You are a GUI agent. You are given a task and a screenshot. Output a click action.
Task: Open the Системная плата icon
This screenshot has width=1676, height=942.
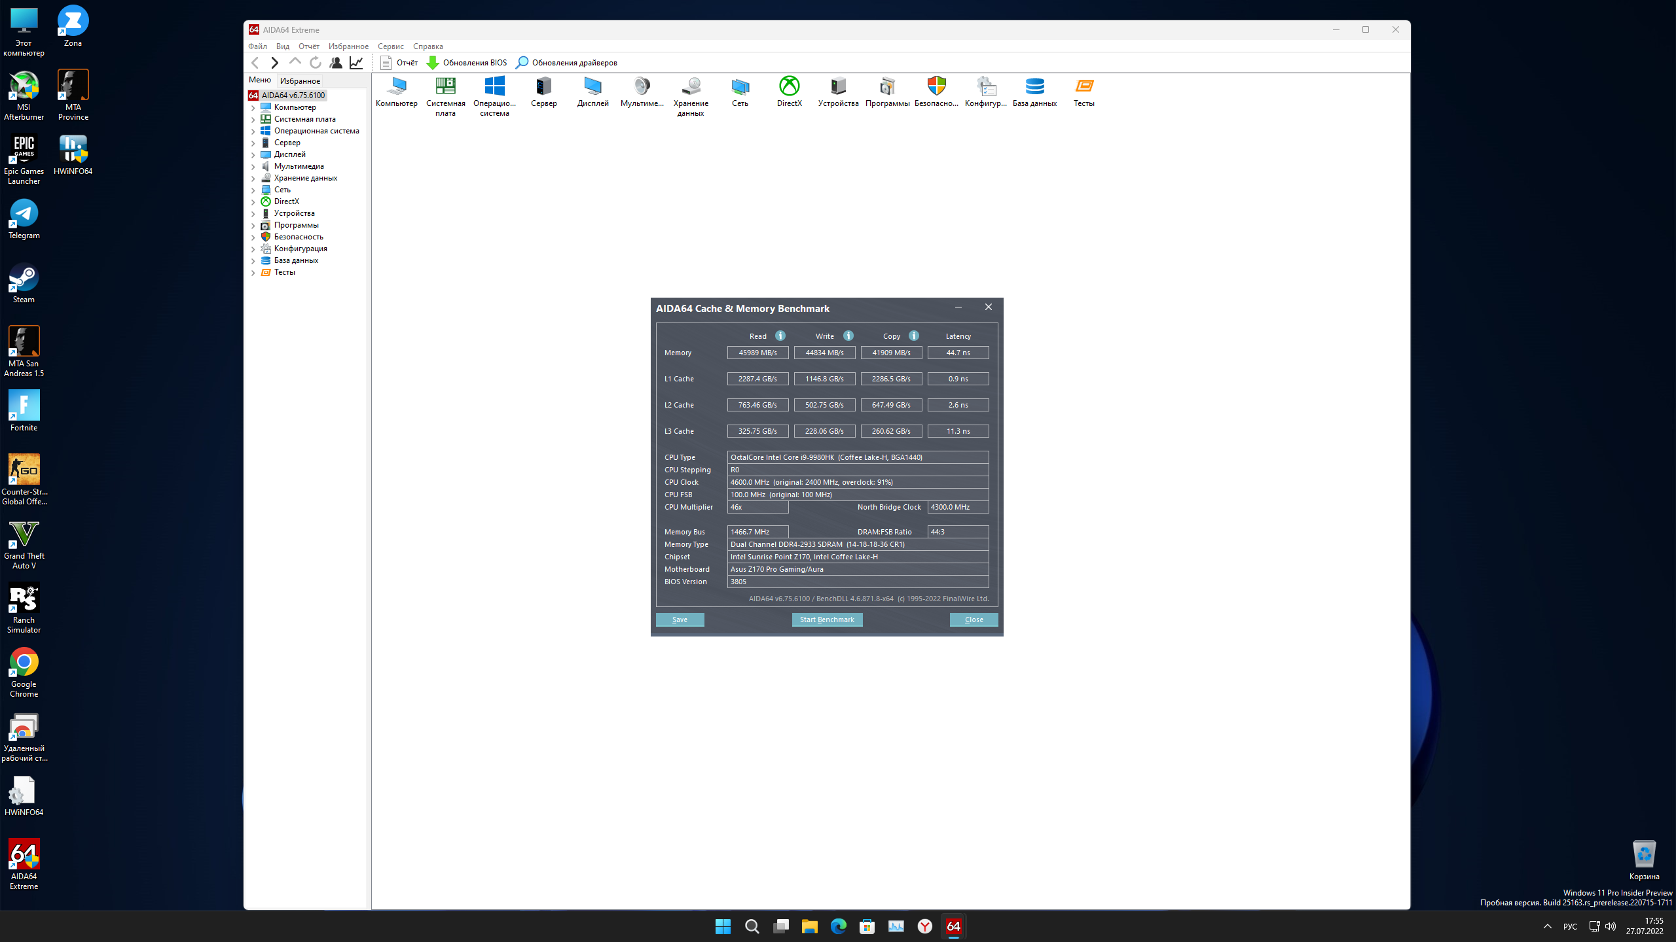pos(445,86)
